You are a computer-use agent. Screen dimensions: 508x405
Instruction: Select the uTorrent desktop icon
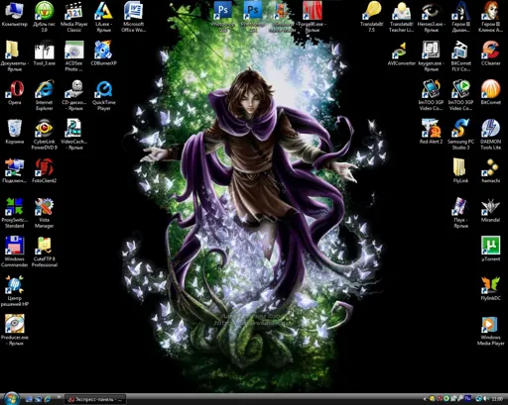(490, 249)
